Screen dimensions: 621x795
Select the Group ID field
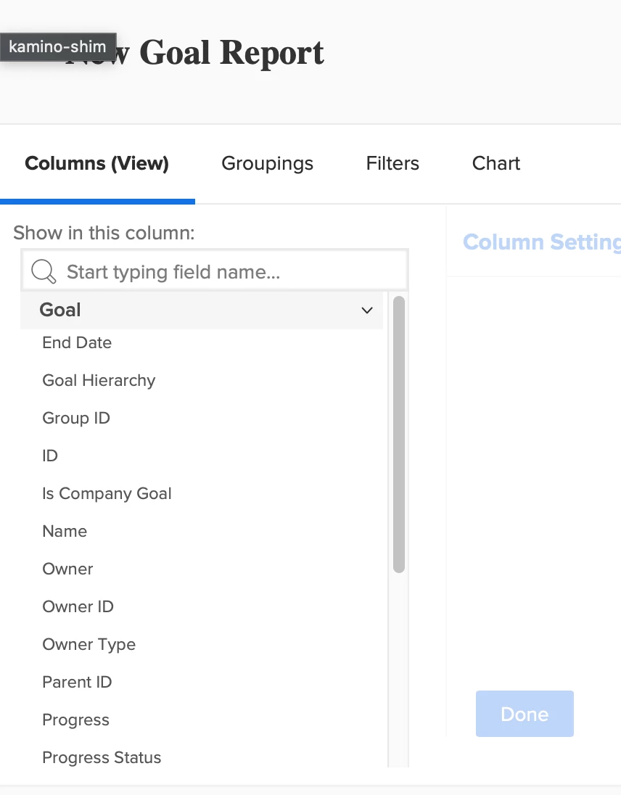pos(76,419)
